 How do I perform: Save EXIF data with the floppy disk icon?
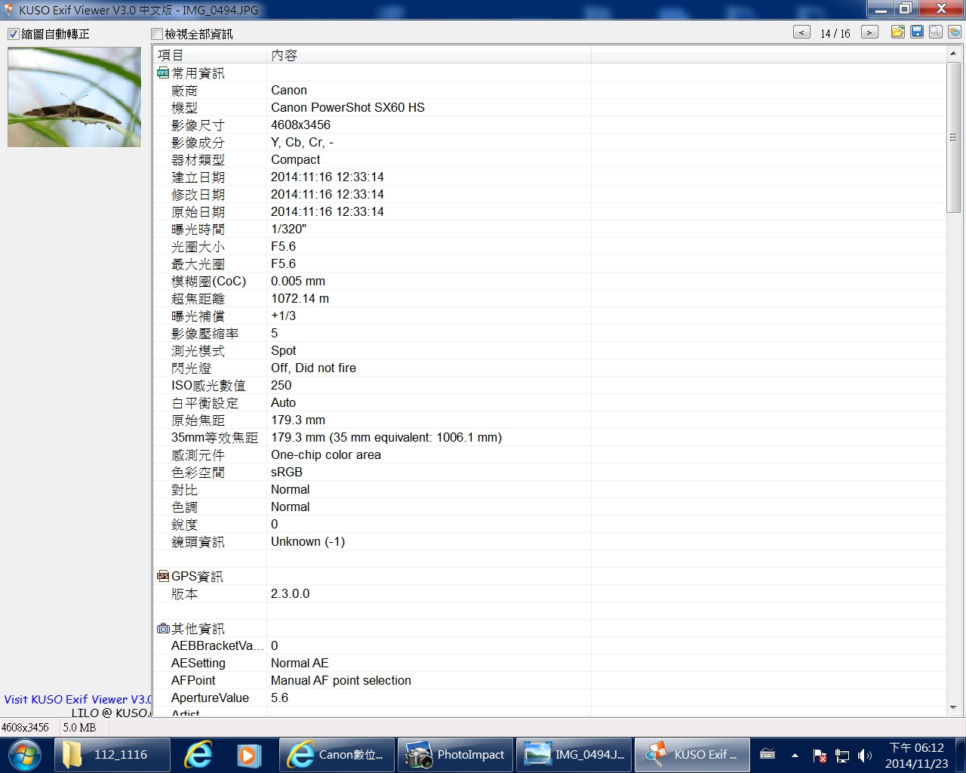tap(917, 32)
